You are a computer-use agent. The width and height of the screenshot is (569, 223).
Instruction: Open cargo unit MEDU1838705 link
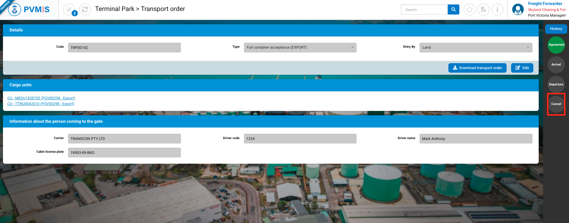[x=41, y=98]
